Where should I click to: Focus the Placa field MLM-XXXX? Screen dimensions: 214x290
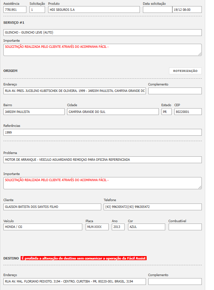tap(97, 227)
